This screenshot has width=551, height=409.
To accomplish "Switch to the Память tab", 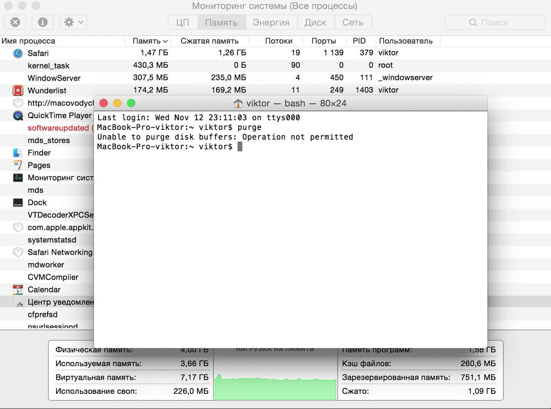I will 221,22.
